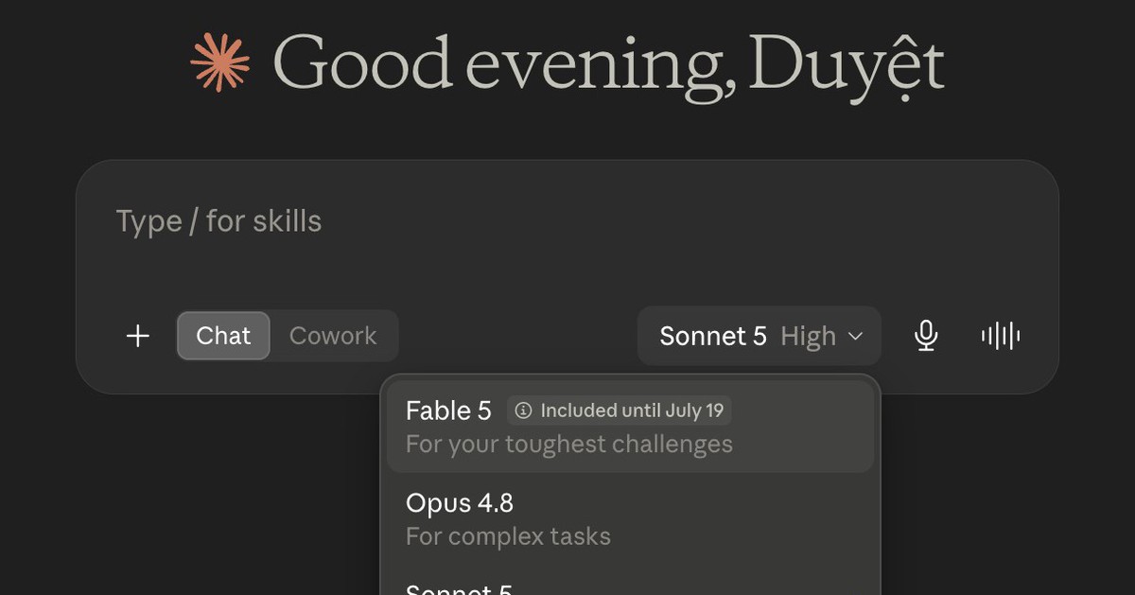Collapse the Sonnet 5 High model selector

pos(760,336)
